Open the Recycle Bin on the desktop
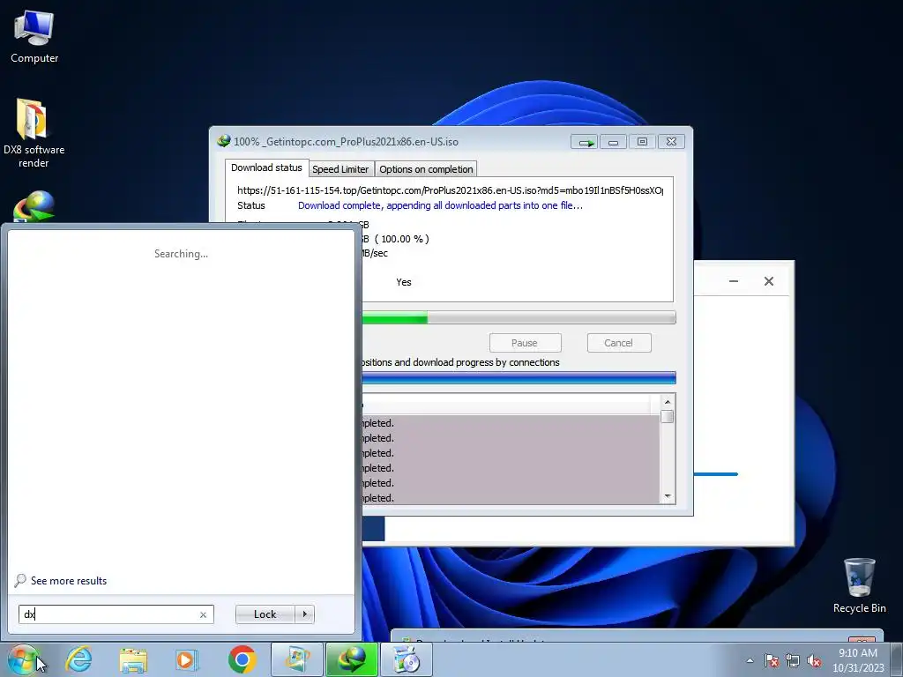Screen dimensions: 903x677 tap(859, 585)
